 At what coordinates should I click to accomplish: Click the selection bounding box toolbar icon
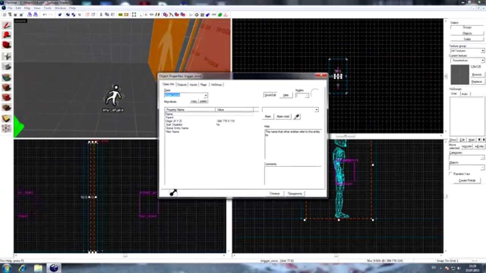pos(134,15)
